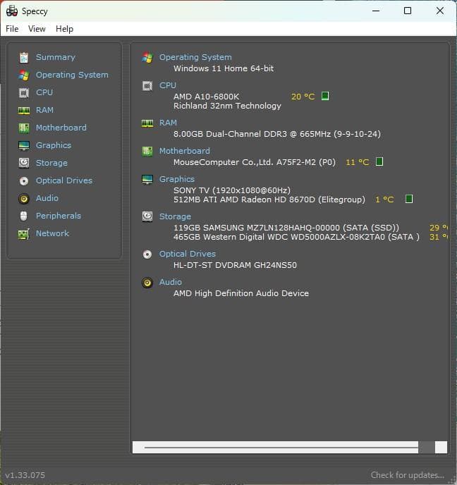
Task: View the Graphics section from sidebar
Action: [x=54, y=145]
